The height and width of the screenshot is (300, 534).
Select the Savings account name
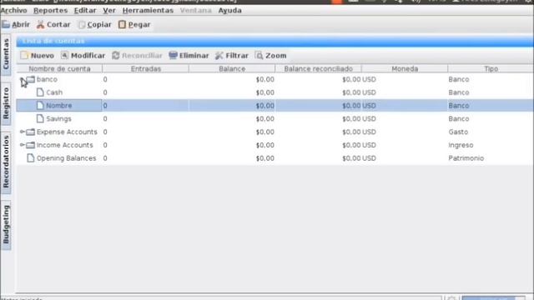click(x=58, y=118)
